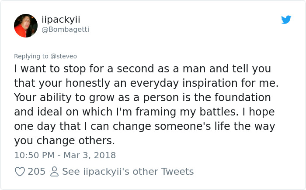Click the text "you change others."
Screen dimensions: 306x190
point(64,141)
